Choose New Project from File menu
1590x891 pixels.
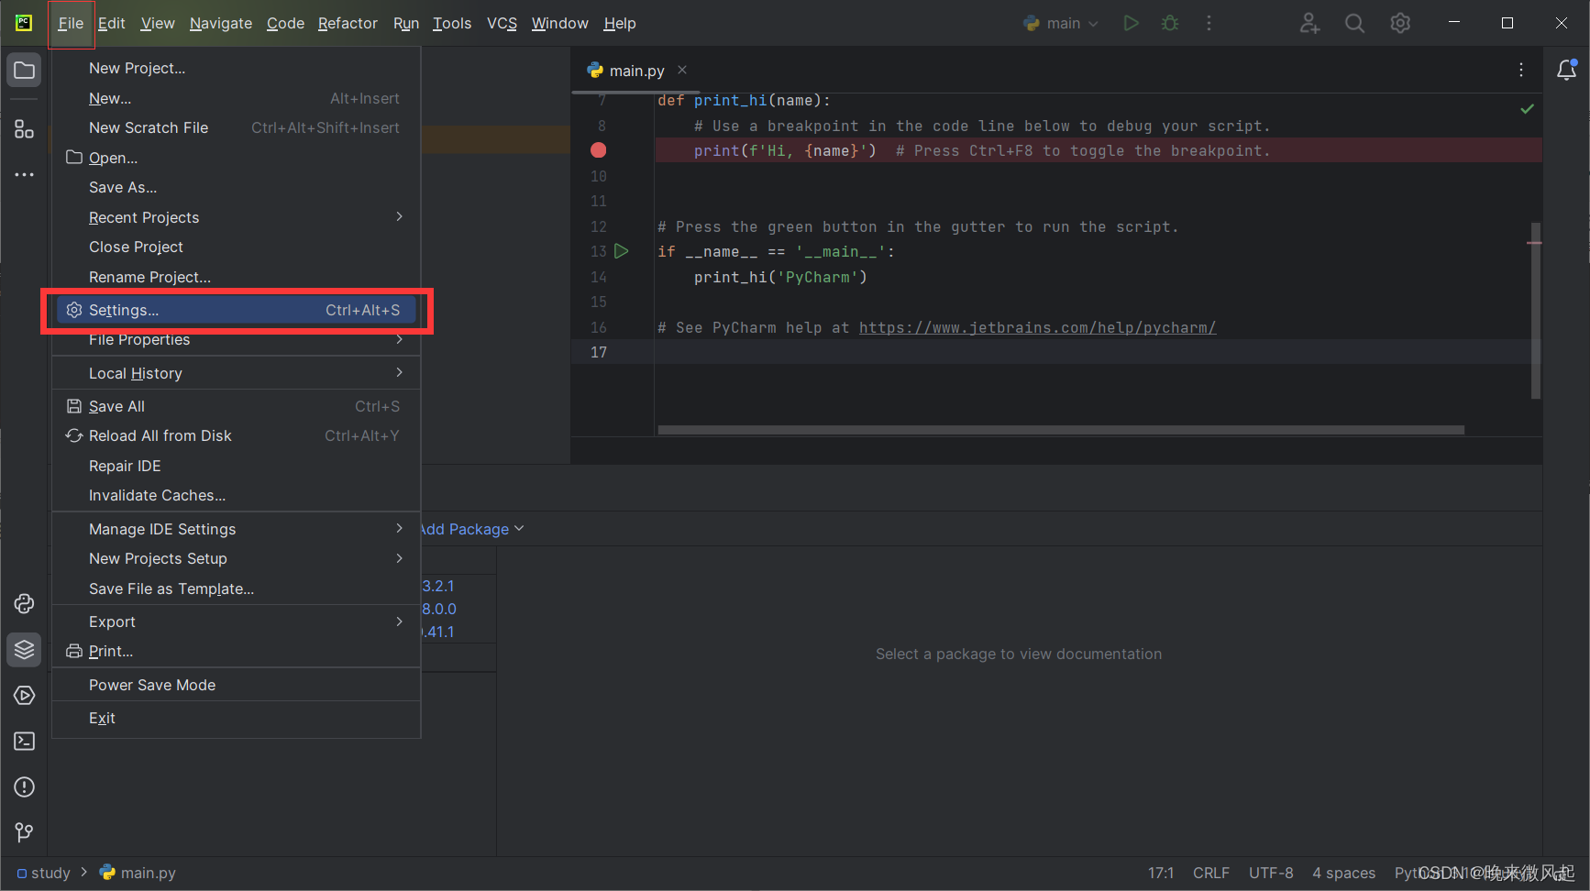coord(237,68)
